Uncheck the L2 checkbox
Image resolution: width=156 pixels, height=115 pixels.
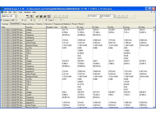click(23, 20)
